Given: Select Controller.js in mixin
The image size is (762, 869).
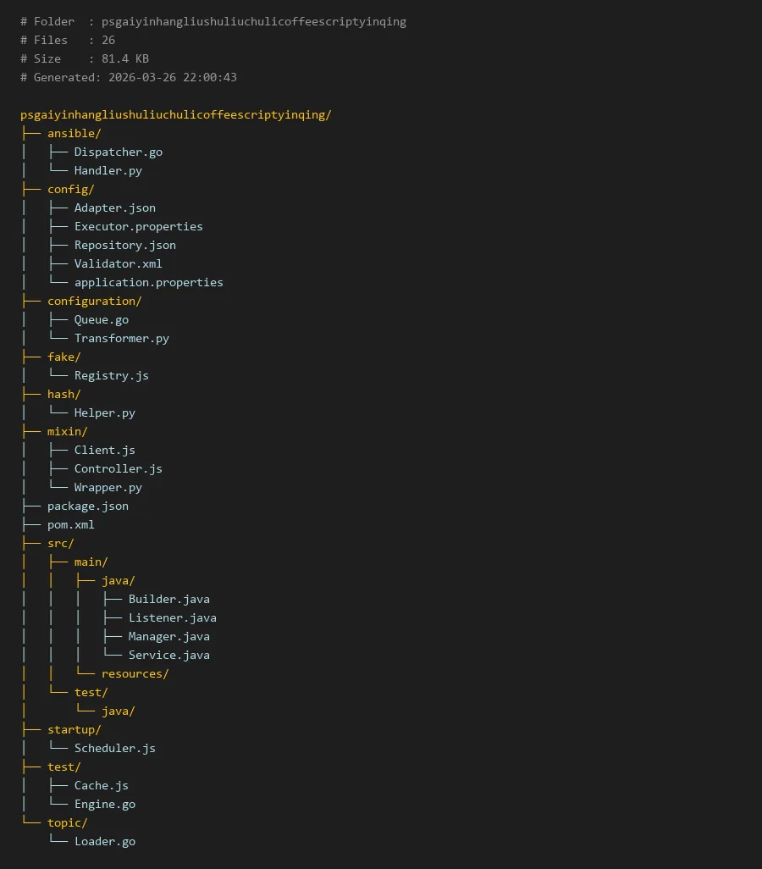Looking at the screenshot, I should pos(118,468).
